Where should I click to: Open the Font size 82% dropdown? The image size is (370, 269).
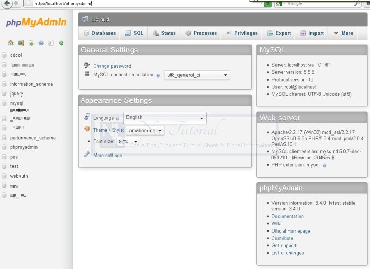tap(128, 142)
